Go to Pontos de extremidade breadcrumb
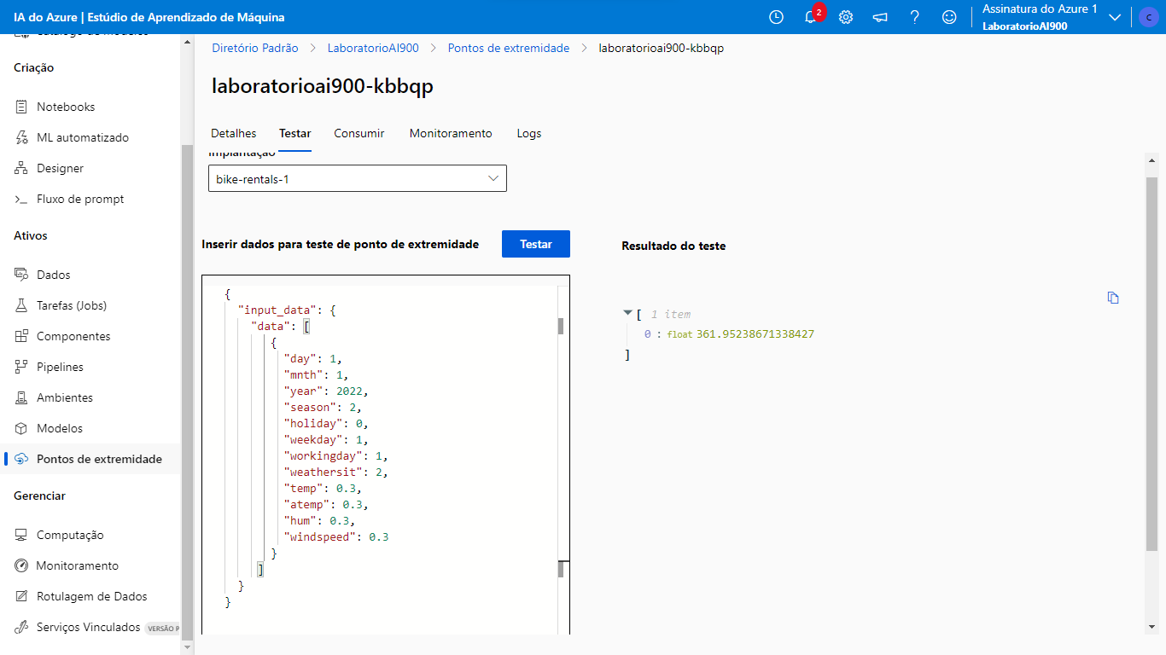 tap(509, 48)
